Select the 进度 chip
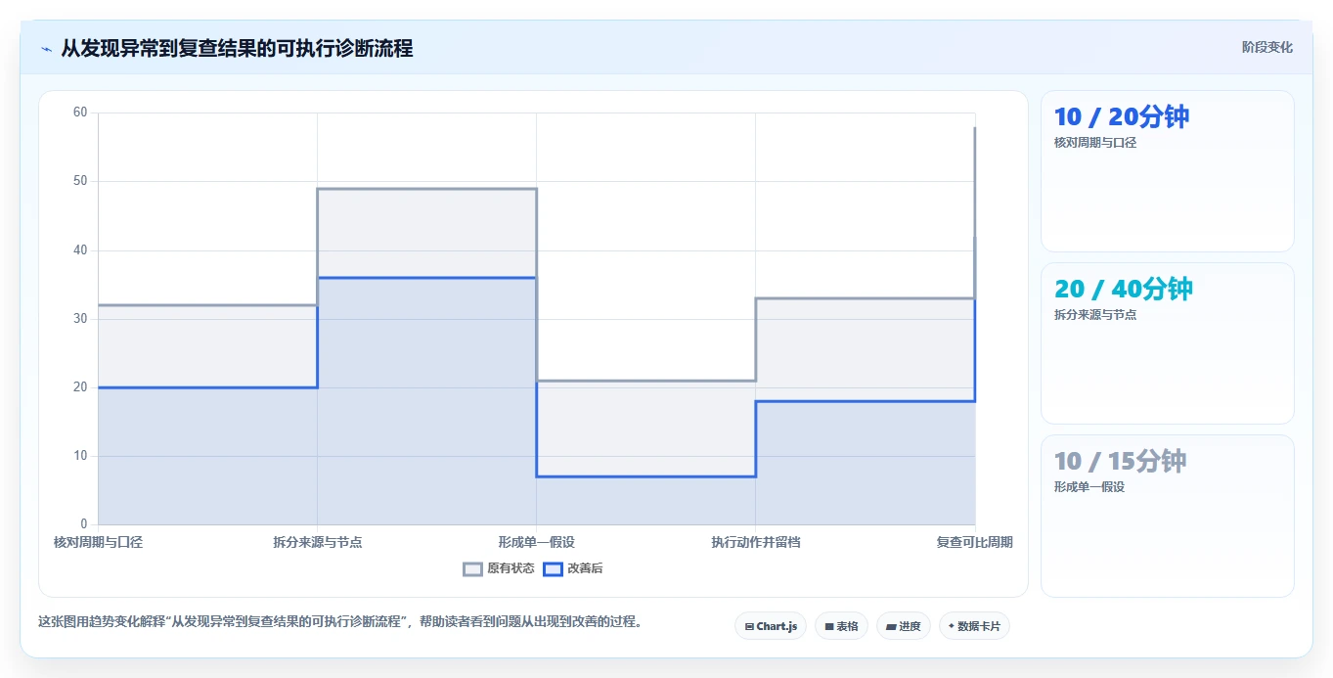This screenshot has width=1333, height=678. point(904,626)
